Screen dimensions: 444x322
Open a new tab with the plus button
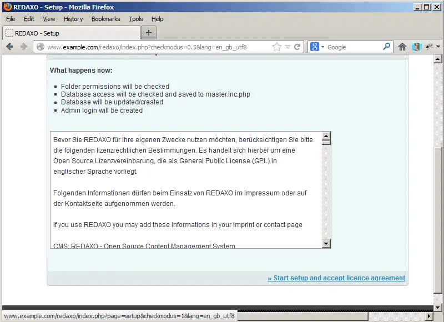click(x=149, y=33)
